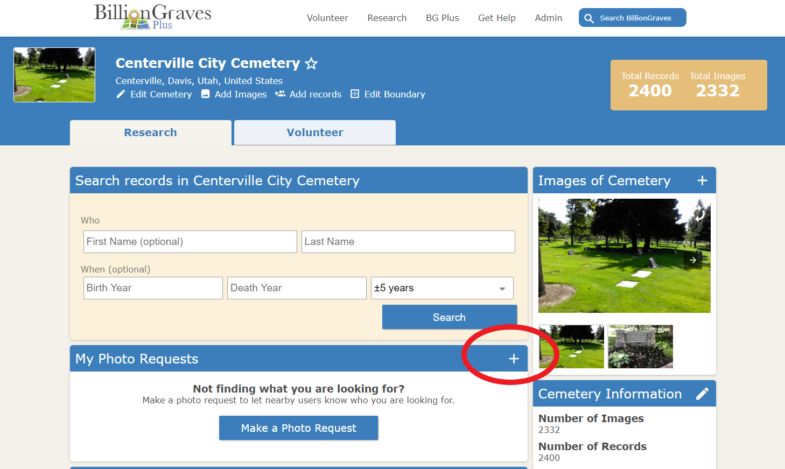
Task: Click the Search BillionGraves button
Action: click(x=633, y=17)
